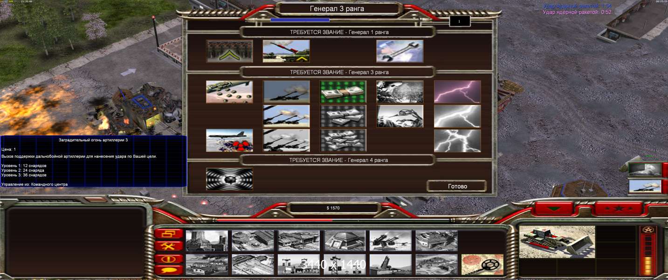Pick the bottom greyed lightning power icon
Screen dimensions: 668x280
[x=457, y=140]
